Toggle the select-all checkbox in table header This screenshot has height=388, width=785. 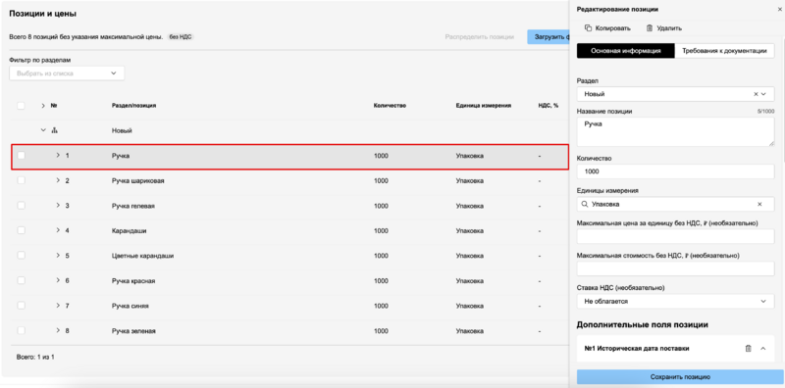pos(21,106)
